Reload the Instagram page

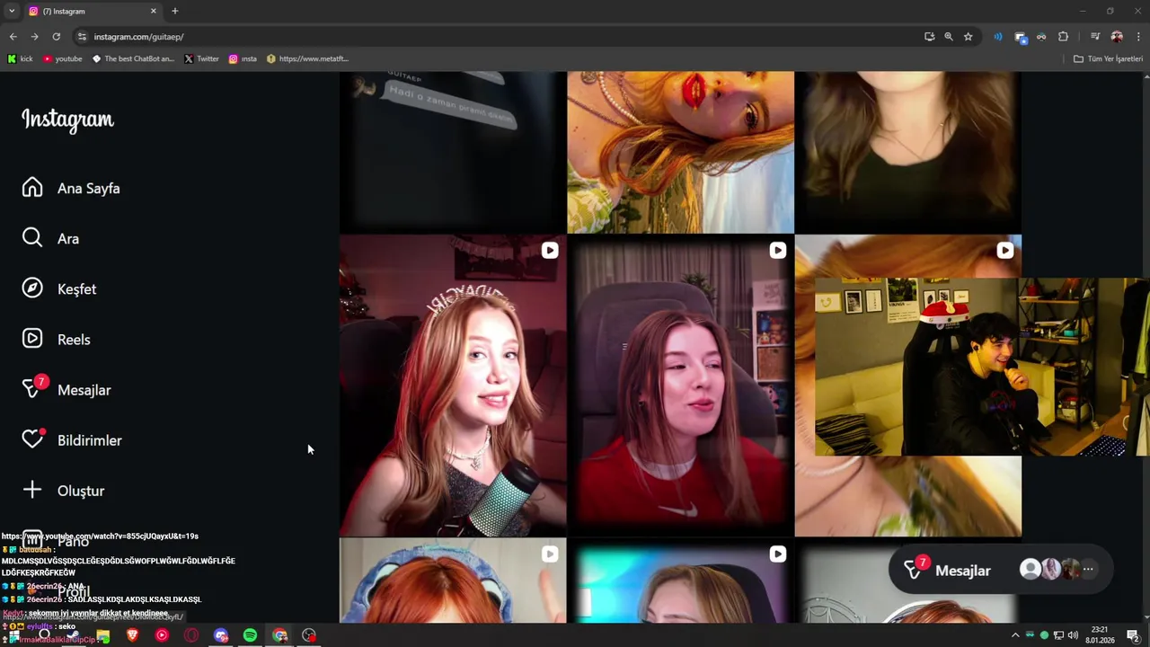(56, 37)
